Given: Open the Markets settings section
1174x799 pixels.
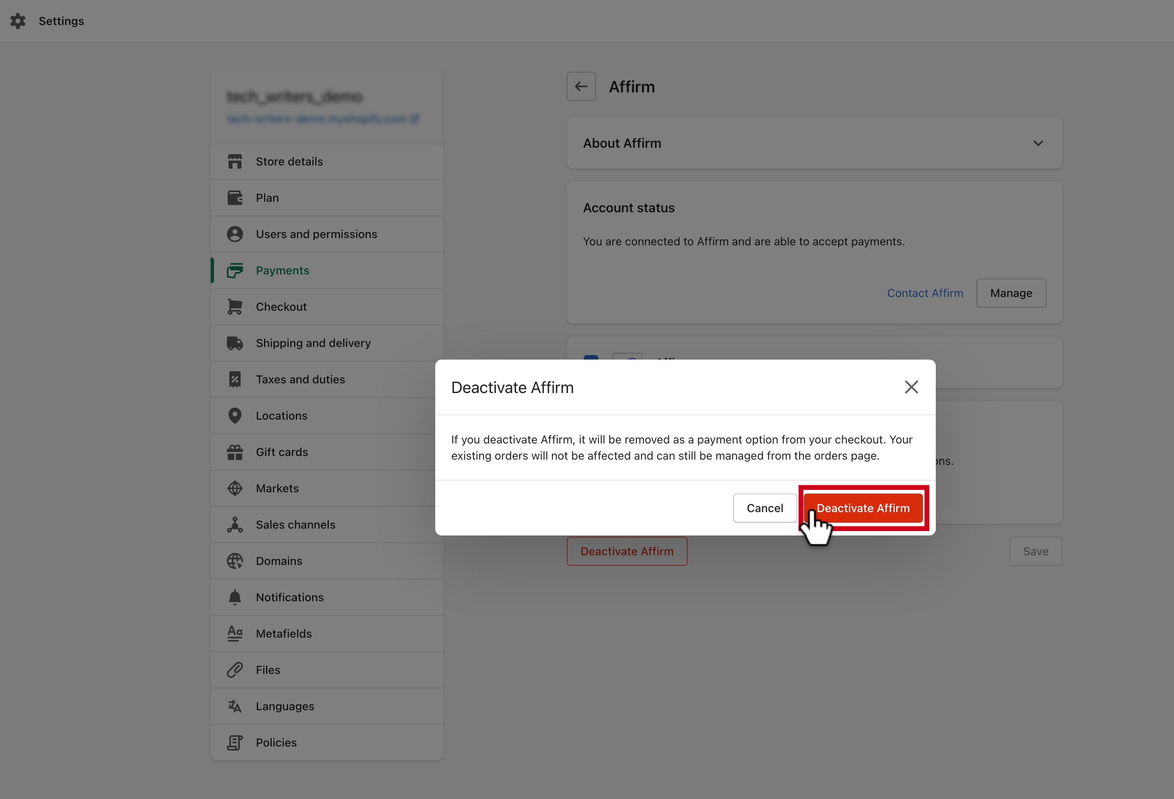Looking at the screenshot, I should (x=277, y=488).
